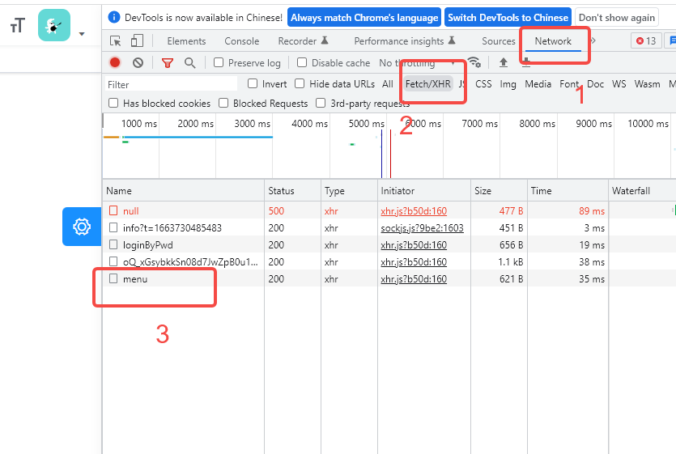Screen dimensions: 676x454
Task: Toggle the device toolbar icon
Action: tap(137, 41)
